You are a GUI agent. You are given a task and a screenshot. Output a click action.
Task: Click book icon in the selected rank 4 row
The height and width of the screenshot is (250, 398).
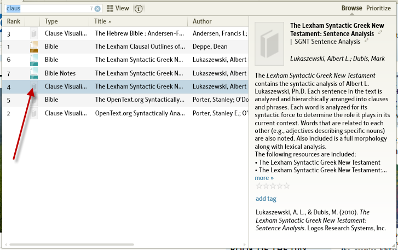click(x=34, y=86)
